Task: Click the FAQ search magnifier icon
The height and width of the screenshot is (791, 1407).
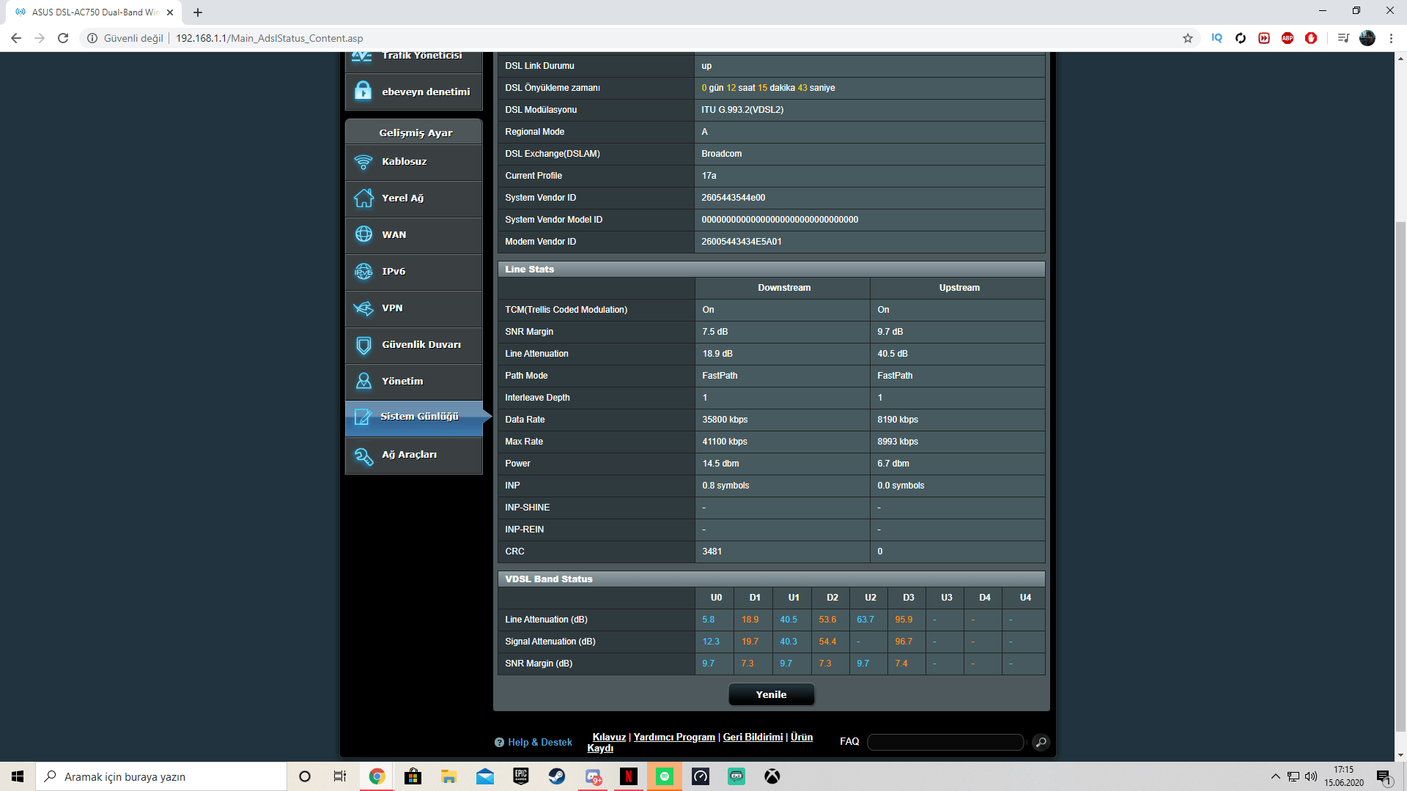Action: pyautogui.click(x=1040, y=743)
